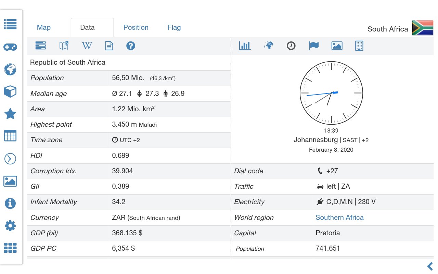Open favorites star icon

click(10, 114)
